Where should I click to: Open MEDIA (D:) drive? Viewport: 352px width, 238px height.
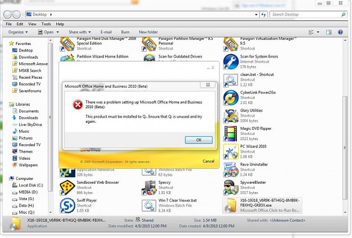28,192
